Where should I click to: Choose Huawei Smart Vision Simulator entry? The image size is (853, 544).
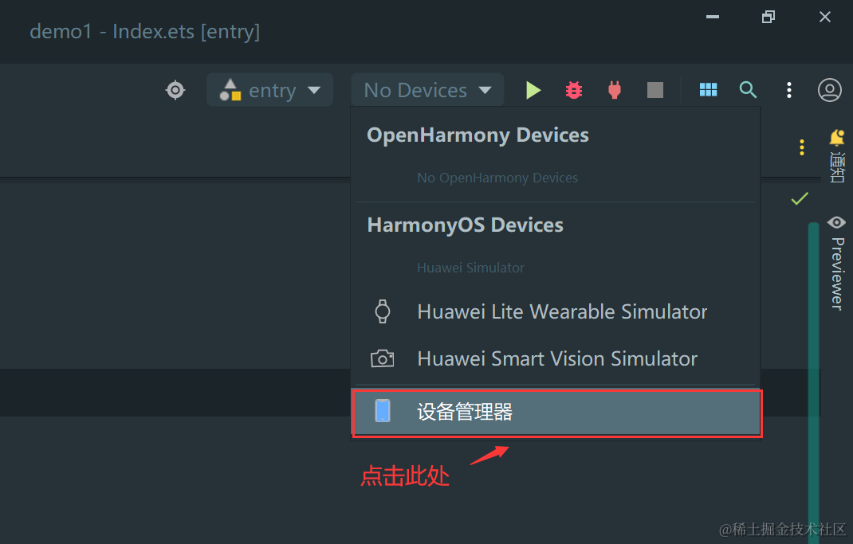556,358
